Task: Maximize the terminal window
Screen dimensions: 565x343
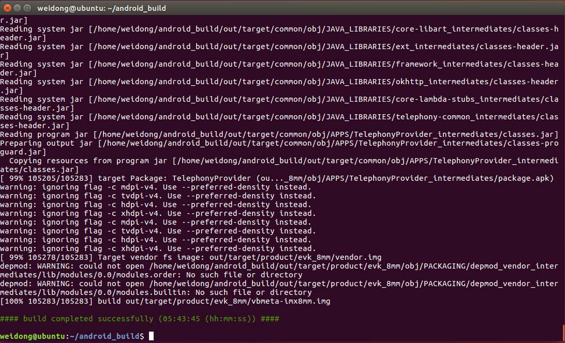Action: (x=27, y=7)
